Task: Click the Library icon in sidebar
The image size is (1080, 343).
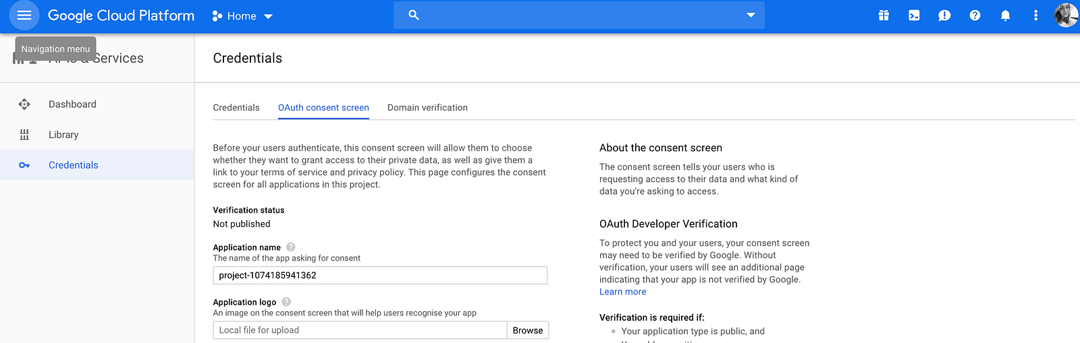Action: tap(24, 134)
